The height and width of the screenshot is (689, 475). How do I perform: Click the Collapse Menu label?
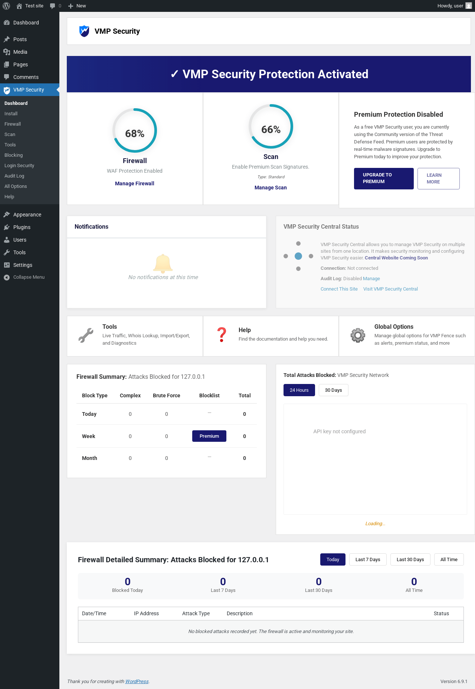(29, 277)
